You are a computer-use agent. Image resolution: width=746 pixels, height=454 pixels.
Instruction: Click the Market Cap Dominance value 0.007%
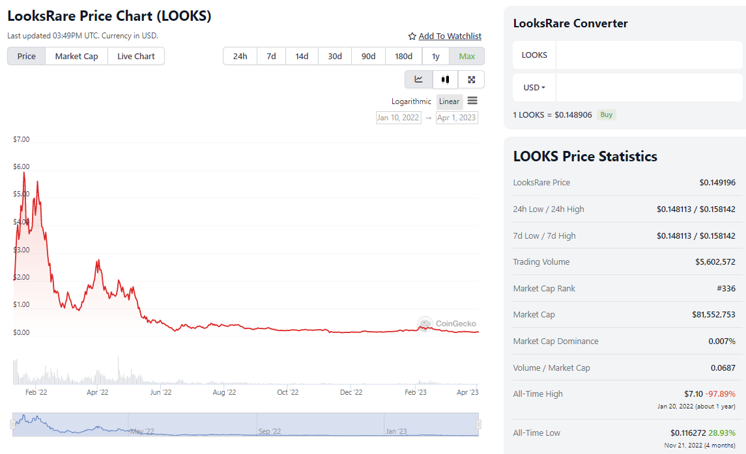point(722,341)
